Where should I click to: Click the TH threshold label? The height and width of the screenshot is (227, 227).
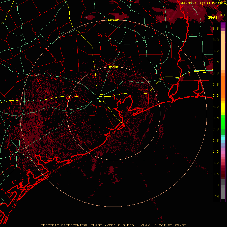pos(217,196)
